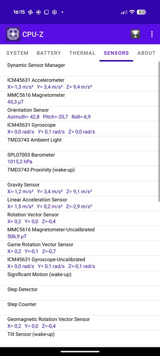The width and height of the screenshot is (160, 356).
Task: Tap the cellular signal bars icon
Action: (x=124, y=12)
